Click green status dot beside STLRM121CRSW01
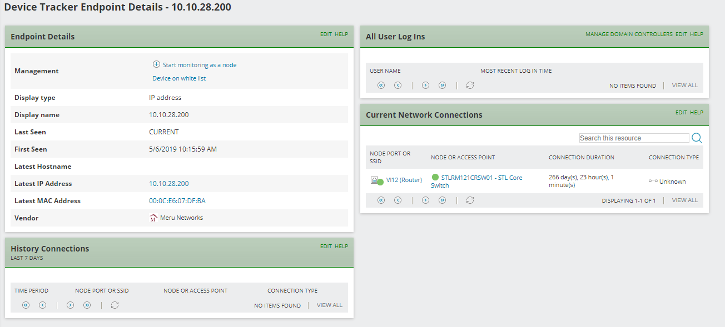725x327 pixels. click(x=435, y=177)
